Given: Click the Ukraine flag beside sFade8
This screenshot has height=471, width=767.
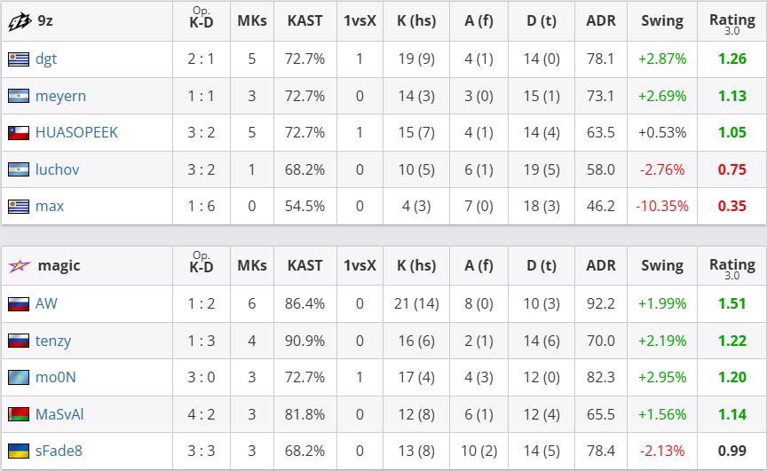Looking at the screenshot, I should [19, 451].
